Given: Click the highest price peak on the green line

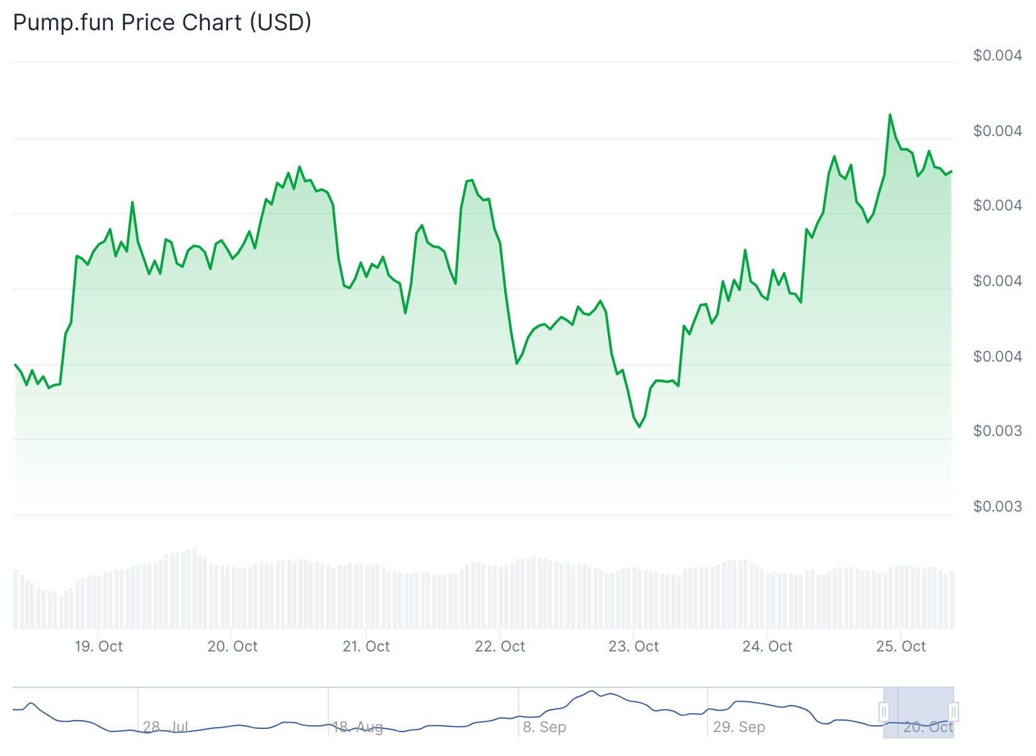Looking at the screenshot, I should point(890,115).
